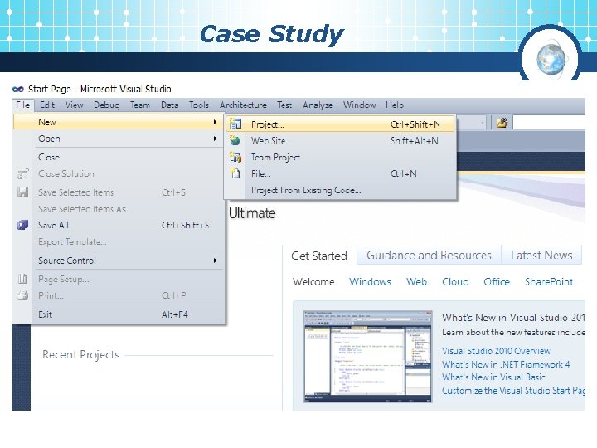
Task: Open the Edit menu
Action: pyautogui.click(x=47, y=105)
